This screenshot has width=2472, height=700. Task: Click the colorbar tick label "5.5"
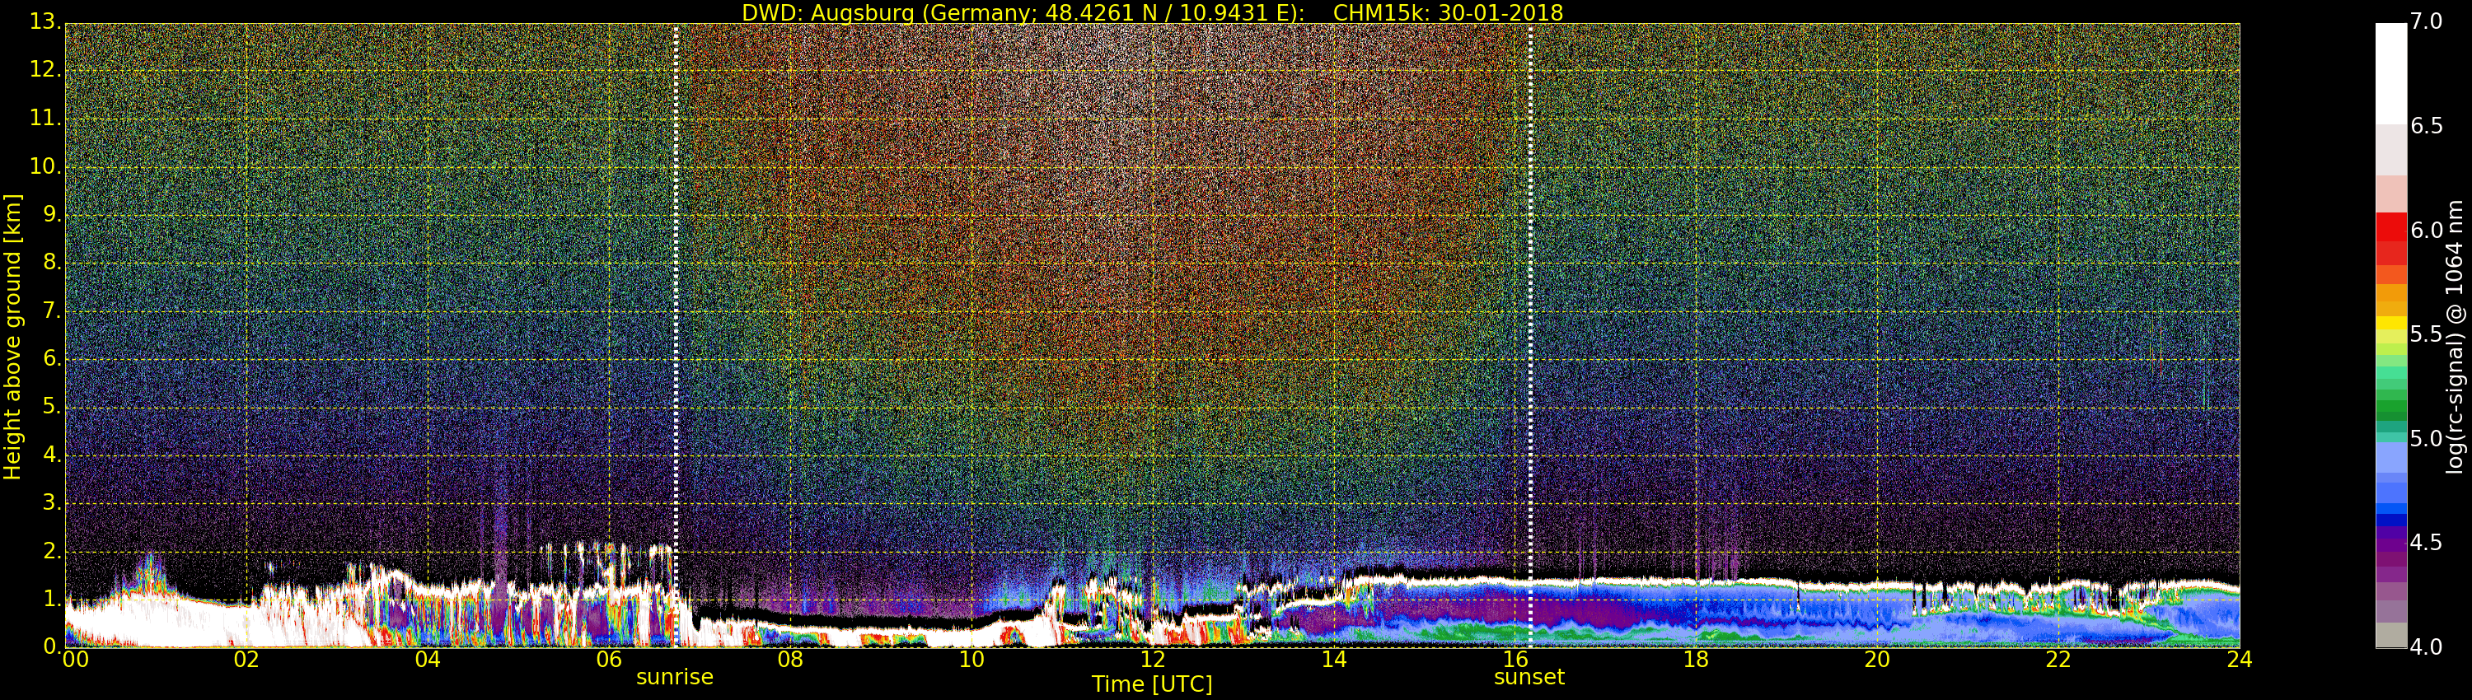tap(2426, 334)
